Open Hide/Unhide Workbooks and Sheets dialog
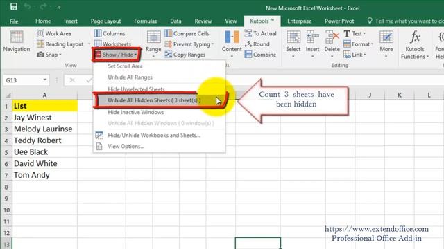The height and width of the screenshot is (249, 444). (160, 136)
